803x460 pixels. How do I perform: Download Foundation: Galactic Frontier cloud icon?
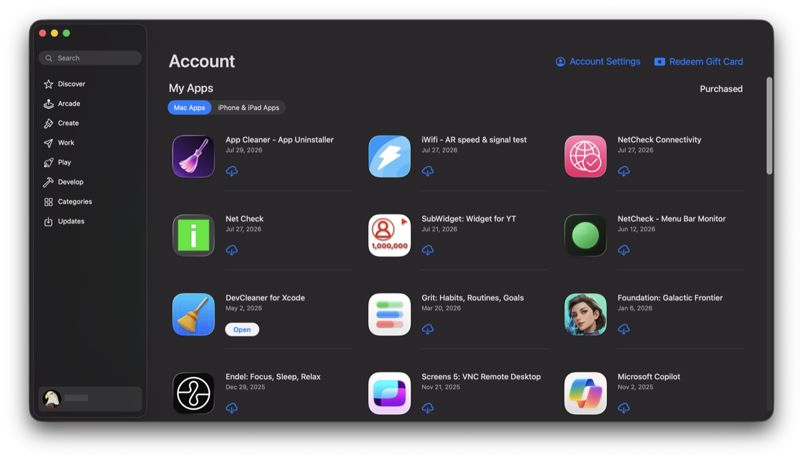(624, 329)
